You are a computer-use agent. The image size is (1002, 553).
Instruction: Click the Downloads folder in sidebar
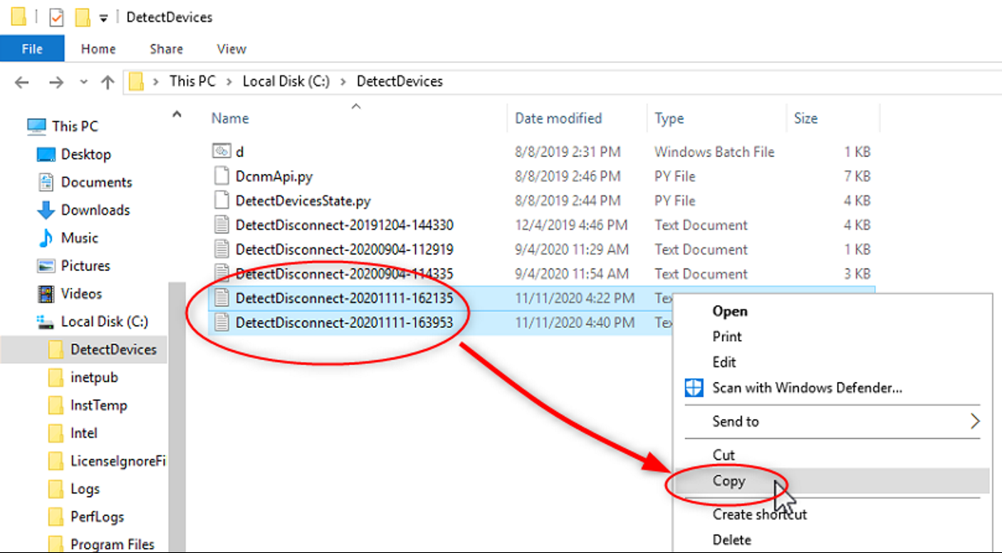click(95, 210)
